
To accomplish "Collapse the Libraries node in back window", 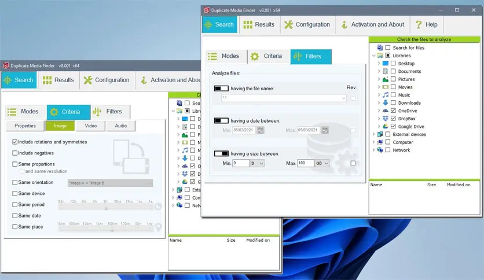I will tap(173, 111).
